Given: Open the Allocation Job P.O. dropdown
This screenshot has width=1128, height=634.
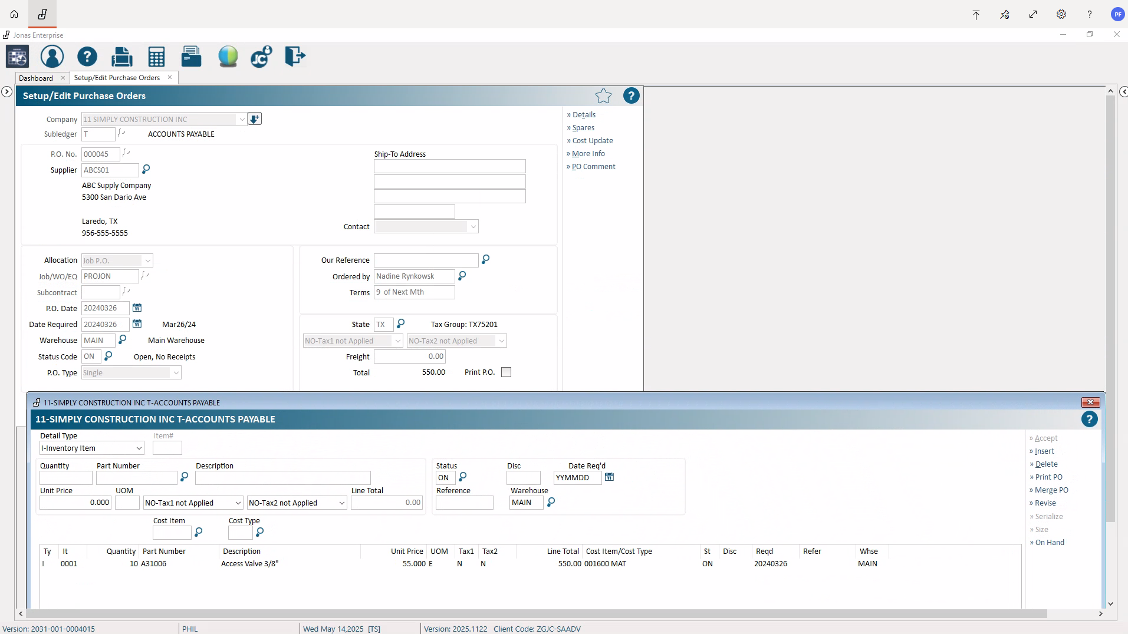Looking at the screenshot, I should click(147, 260).
